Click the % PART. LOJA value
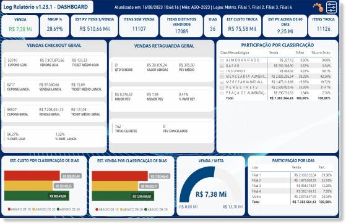Viewport: 346px width, 224px height. coord(13,135)
